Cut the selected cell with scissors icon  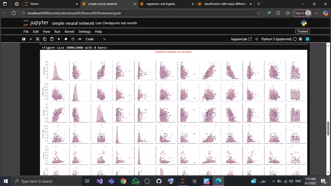tap(38, 39)
